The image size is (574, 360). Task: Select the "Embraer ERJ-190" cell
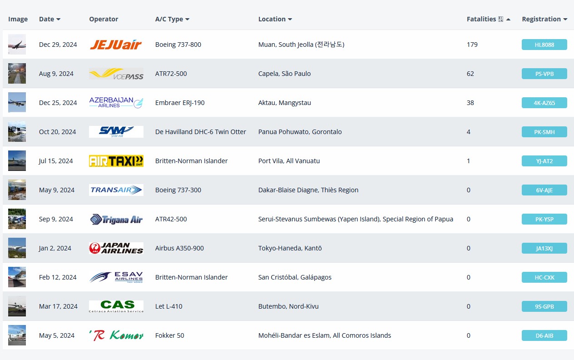180,103
